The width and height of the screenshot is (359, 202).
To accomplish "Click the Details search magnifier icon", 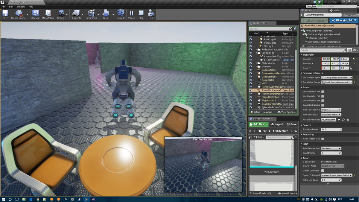I will tap(345, 50).
